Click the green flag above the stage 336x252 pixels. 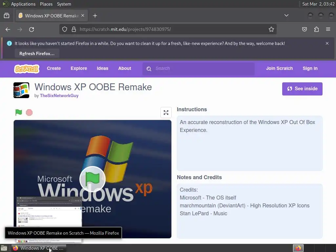click(x=19, y=112)
